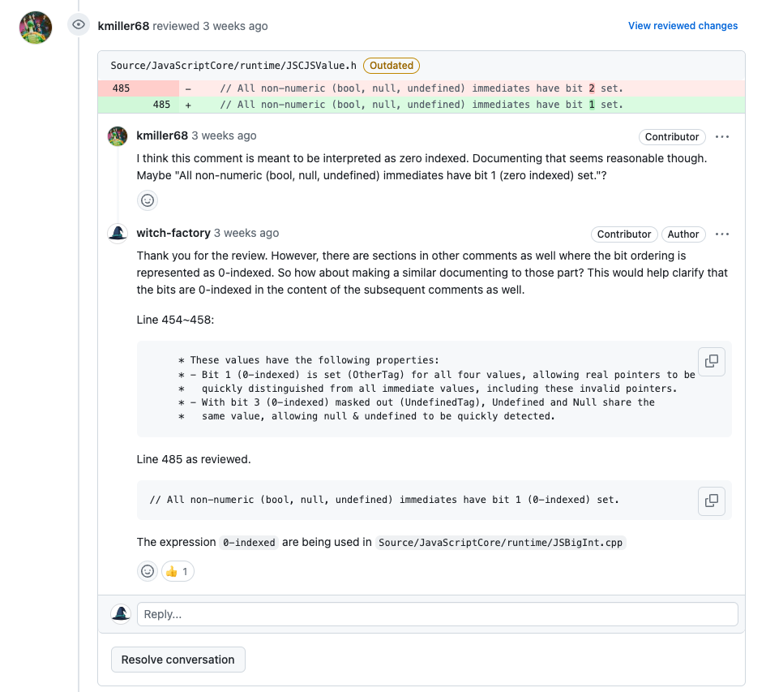Viewport: 766px width, 692px height.
Task: Click the witch-factory username link
Action: 173,234
